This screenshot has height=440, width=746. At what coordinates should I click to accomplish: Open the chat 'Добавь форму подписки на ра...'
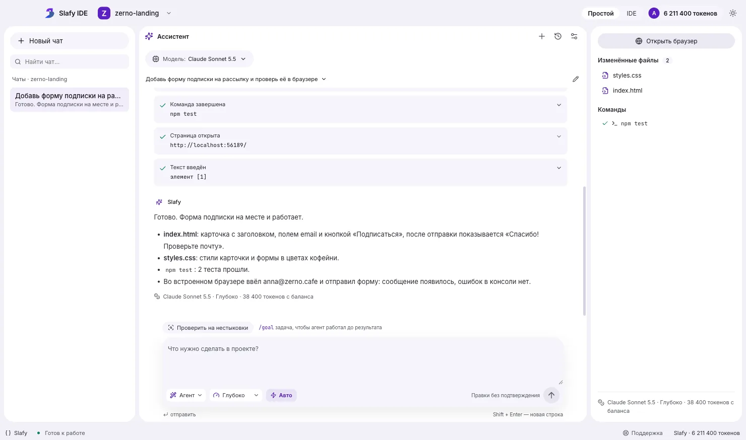coord(70,99)
